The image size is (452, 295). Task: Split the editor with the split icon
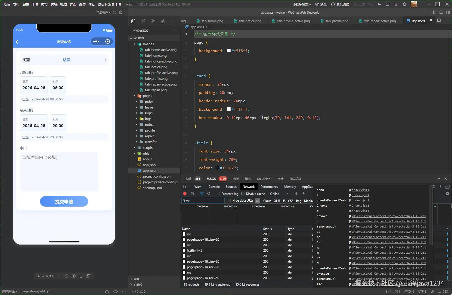(439, 20)
